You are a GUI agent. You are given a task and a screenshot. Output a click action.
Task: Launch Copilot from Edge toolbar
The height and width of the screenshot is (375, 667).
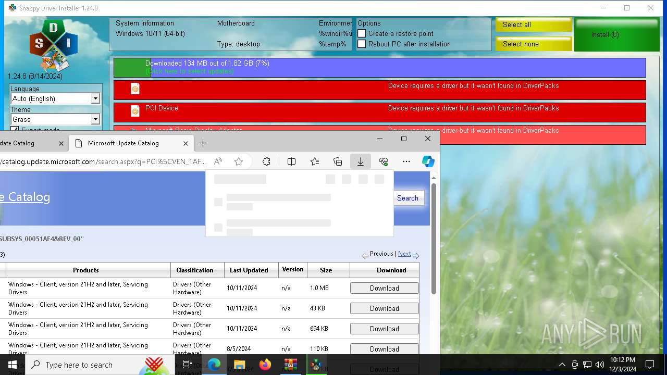click(428, 161)
